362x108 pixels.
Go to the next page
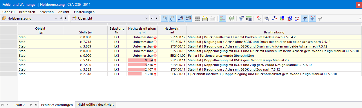[31, 105]
